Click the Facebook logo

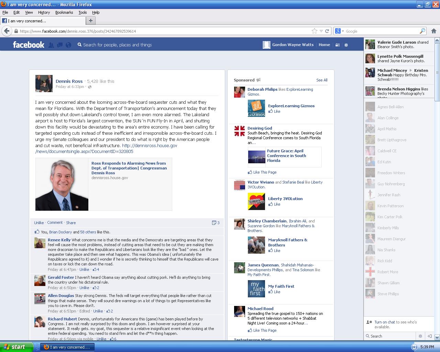[29, 45]
